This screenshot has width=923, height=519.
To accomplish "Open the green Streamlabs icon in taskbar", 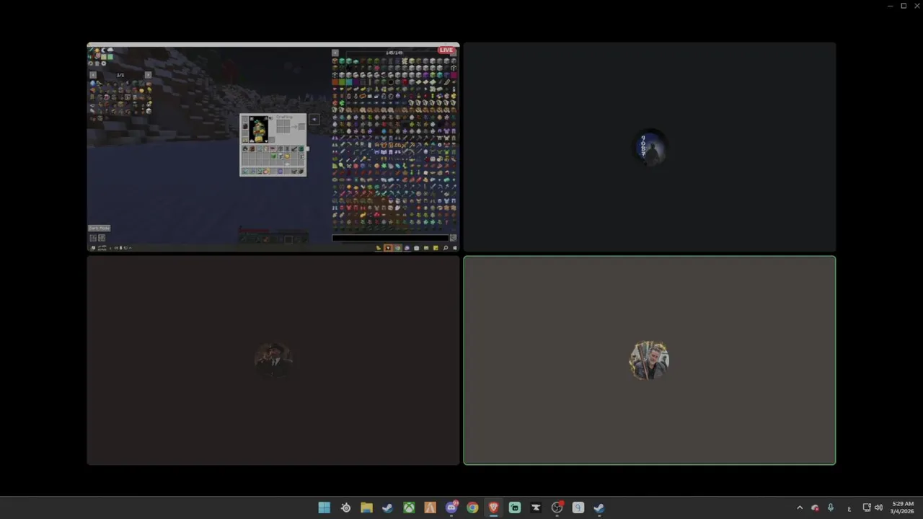I will (514, 507).
